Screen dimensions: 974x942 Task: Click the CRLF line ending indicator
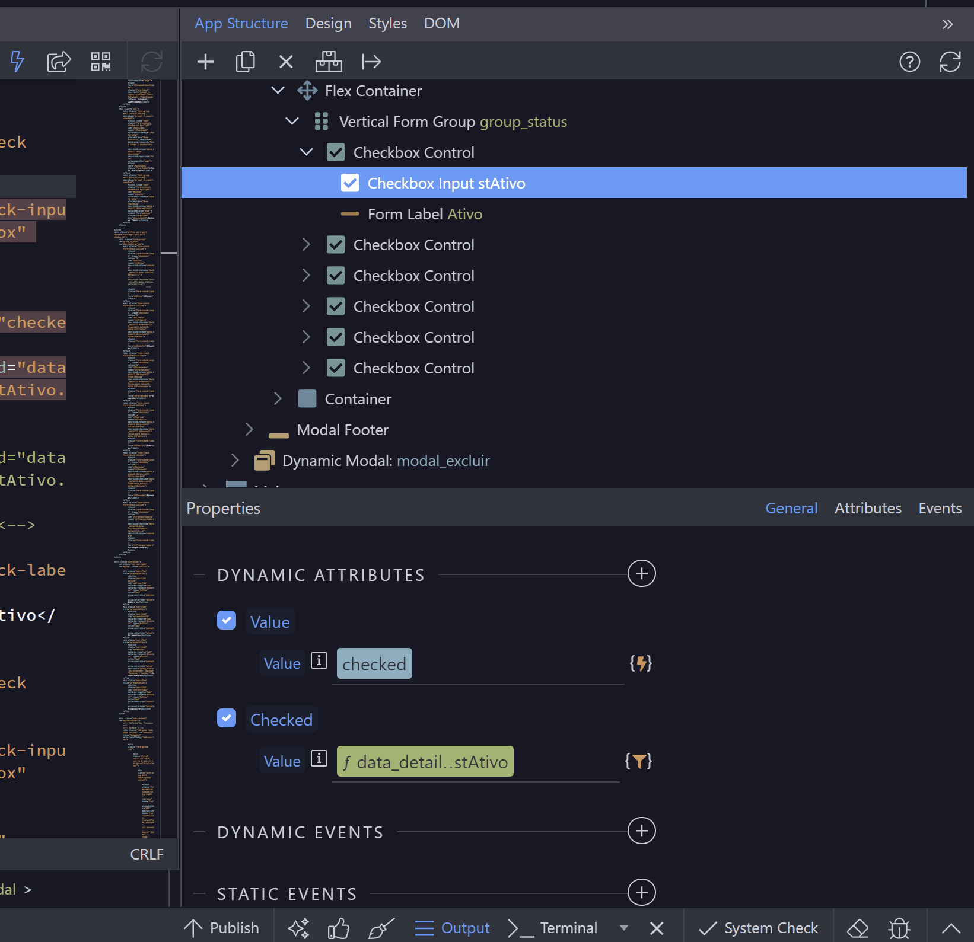pos(147,854)
